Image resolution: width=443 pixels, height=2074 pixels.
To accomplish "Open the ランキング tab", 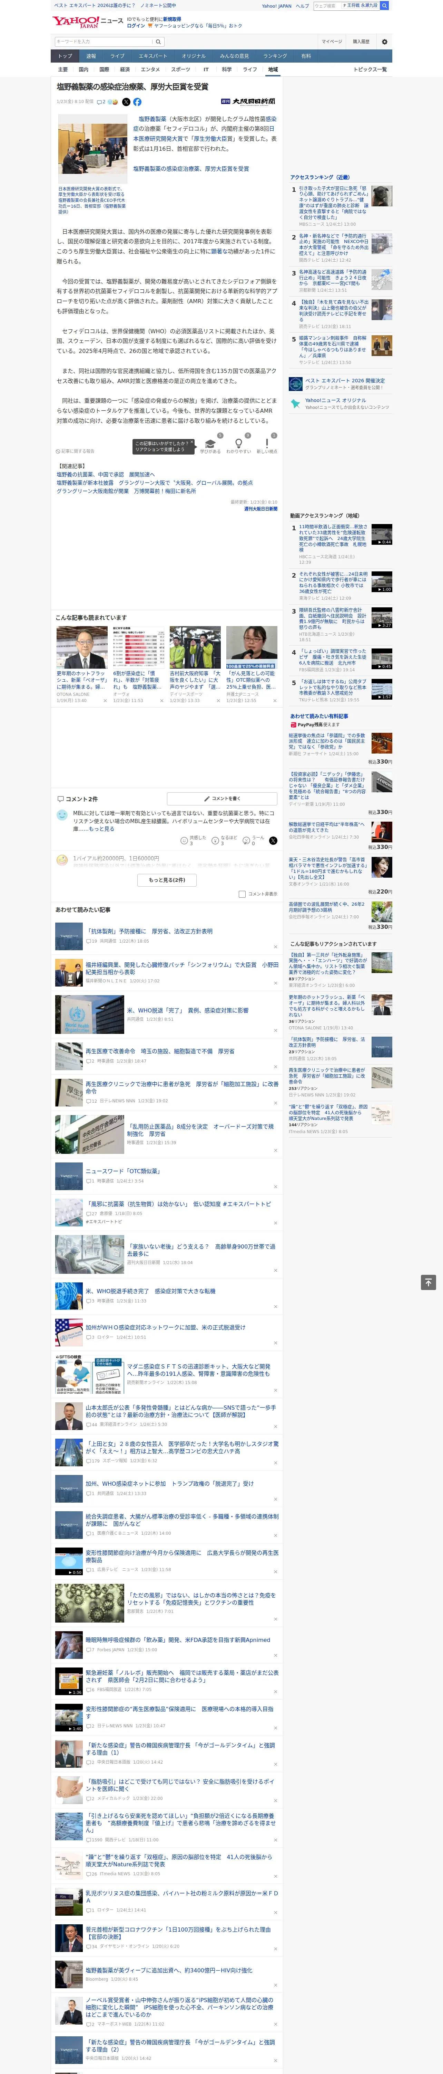I will 275,56.
